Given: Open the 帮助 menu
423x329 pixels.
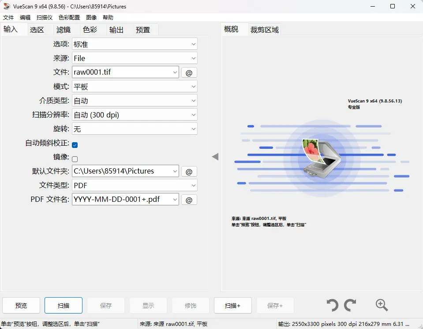Looking at the screenshot, I should click(x=108, y=18).
